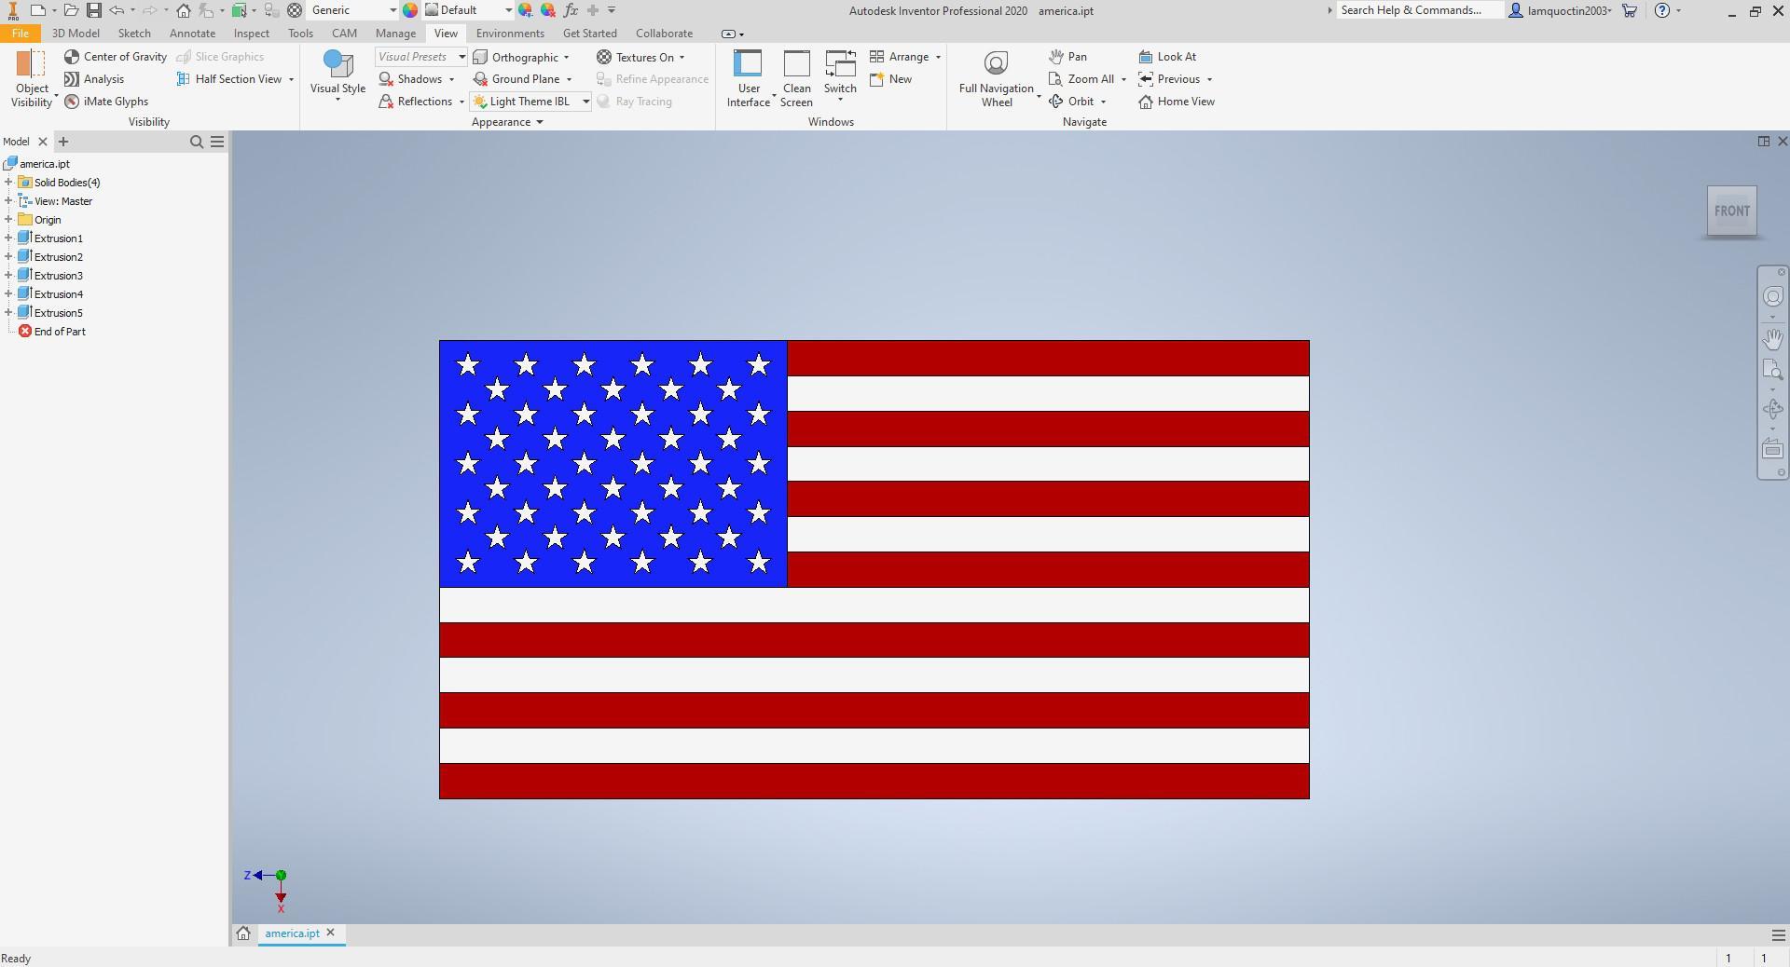
Task: Click the FRONT face of ViewCube
Action: click(1732, 211)
